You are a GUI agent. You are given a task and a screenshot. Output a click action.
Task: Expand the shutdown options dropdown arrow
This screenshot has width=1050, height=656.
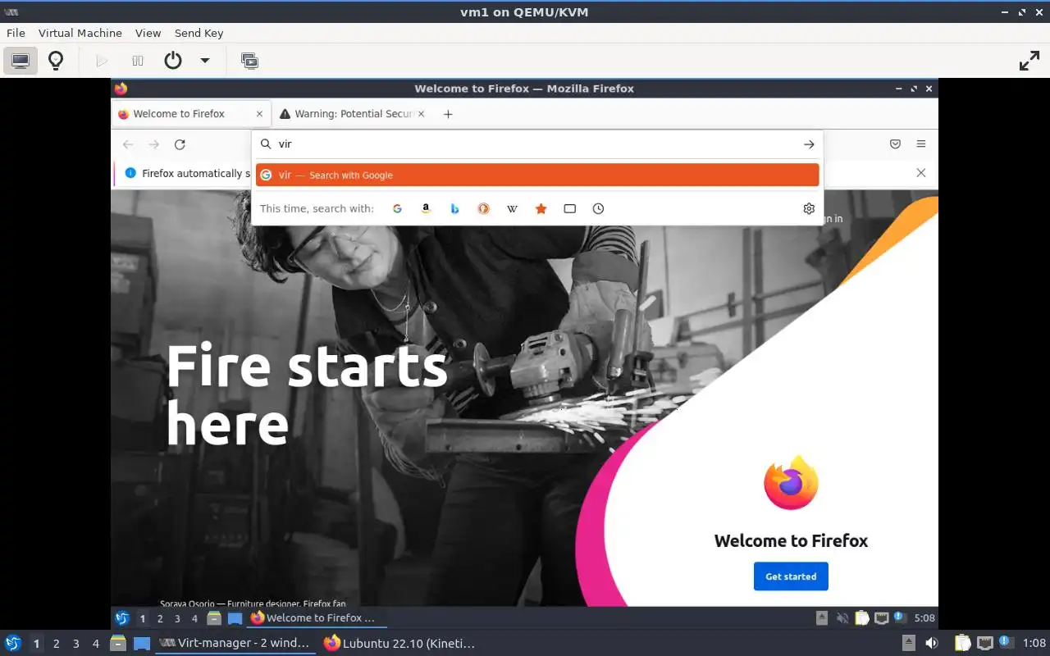click(x=205, y=61)
